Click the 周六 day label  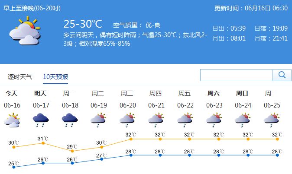214,93
